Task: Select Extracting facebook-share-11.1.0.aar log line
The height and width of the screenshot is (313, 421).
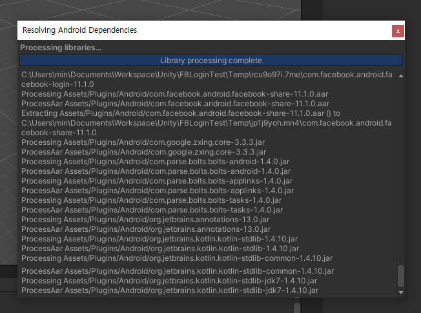Action: 181,113
